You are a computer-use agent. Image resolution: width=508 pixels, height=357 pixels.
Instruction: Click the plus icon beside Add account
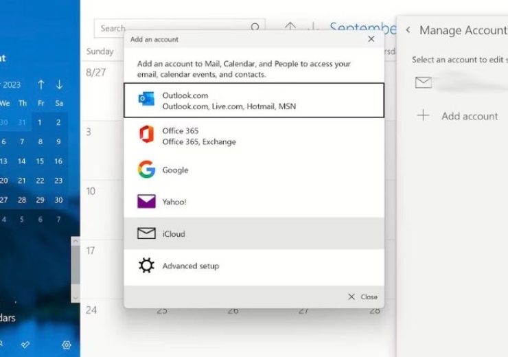[423, 115]
